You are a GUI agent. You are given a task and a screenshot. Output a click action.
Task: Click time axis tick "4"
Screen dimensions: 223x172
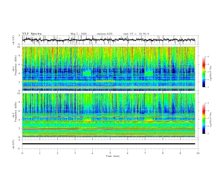(x=92, y=153)
